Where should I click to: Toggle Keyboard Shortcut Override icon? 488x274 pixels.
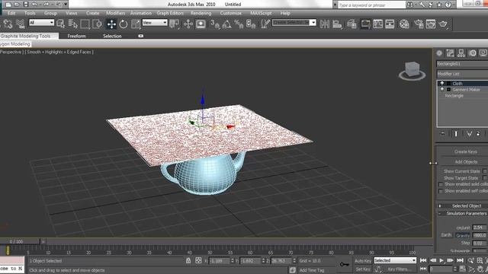(x=201, y=24)
